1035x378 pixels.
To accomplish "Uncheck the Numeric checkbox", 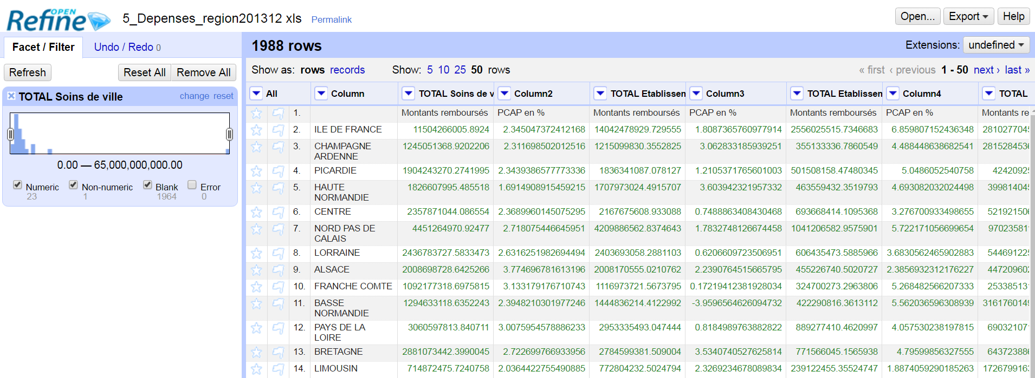I will click(x=17, y=185).
